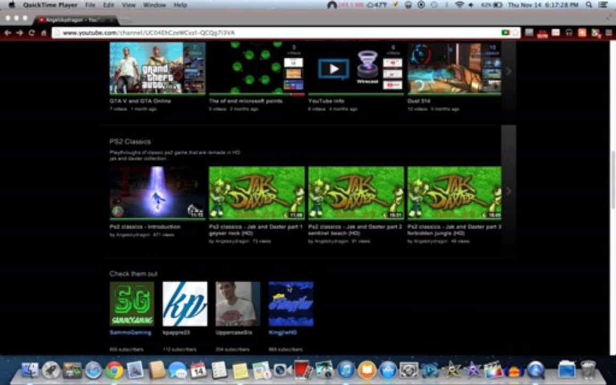616x385 pixels.
Task: Click the orange extension icon in toolbar
Action: (x=582, y=33)
